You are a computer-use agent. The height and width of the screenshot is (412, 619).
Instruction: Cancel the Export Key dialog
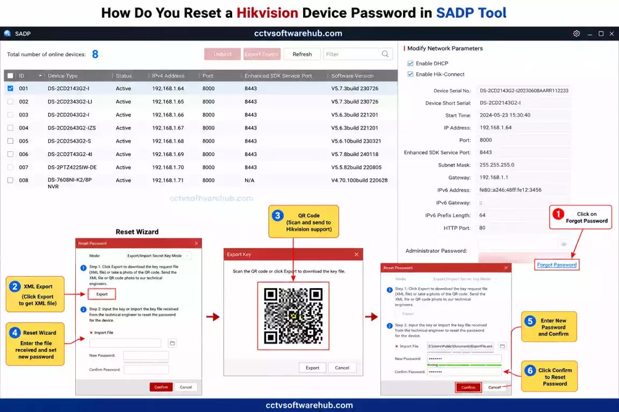click(x=342, y=368)
